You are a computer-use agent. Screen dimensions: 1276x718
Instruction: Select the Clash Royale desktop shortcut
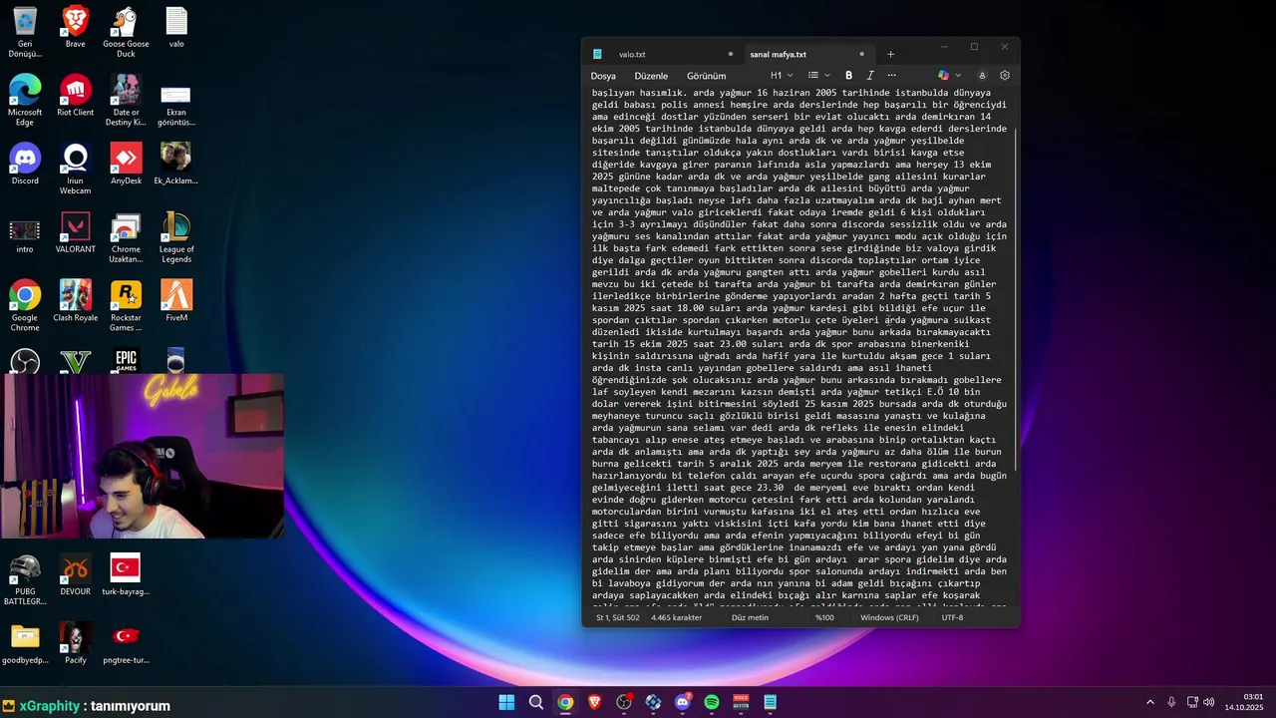tap(76, 301)
